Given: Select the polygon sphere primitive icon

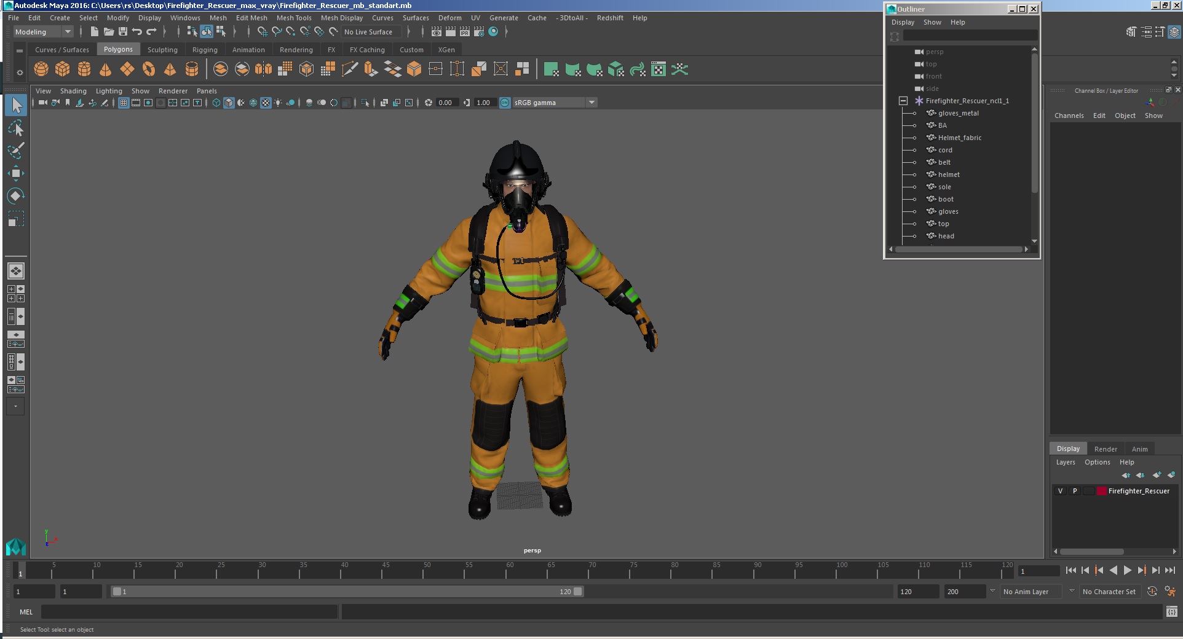Looking at the screenshot, I should [x=41, y=69].
